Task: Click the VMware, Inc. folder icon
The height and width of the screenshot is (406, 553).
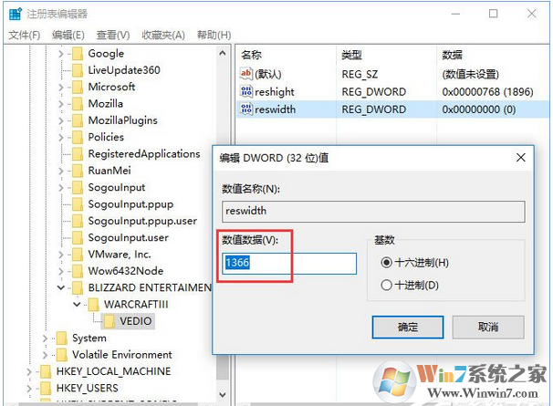Action: tap(78, 255)
